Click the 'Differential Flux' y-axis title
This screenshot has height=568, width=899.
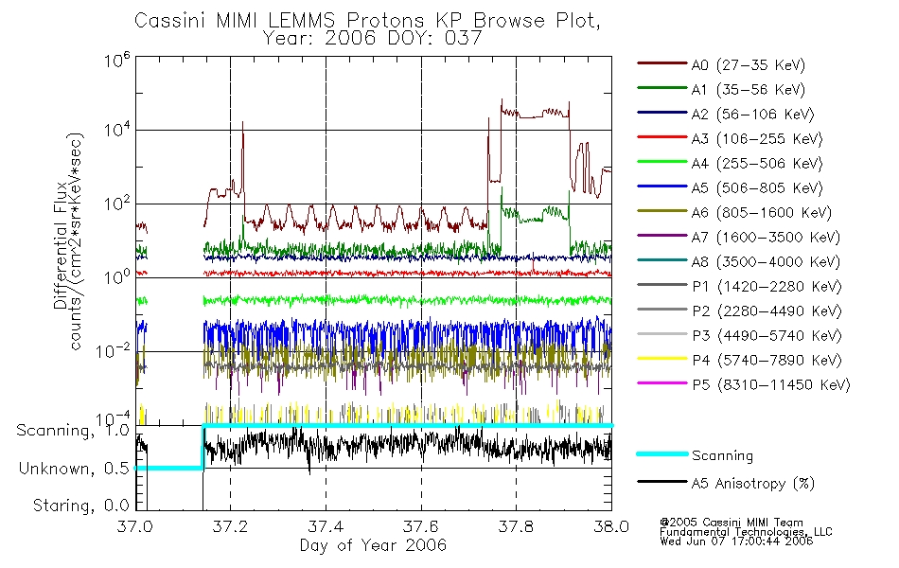[x=61, y=245]
